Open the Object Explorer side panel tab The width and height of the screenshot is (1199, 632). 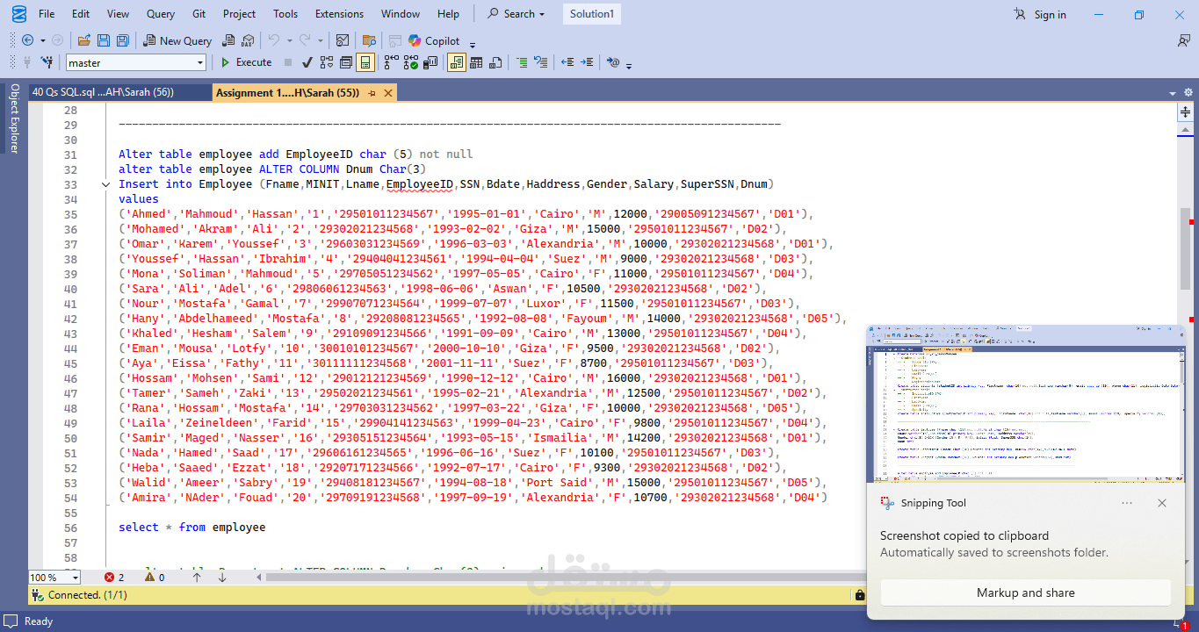14,119
